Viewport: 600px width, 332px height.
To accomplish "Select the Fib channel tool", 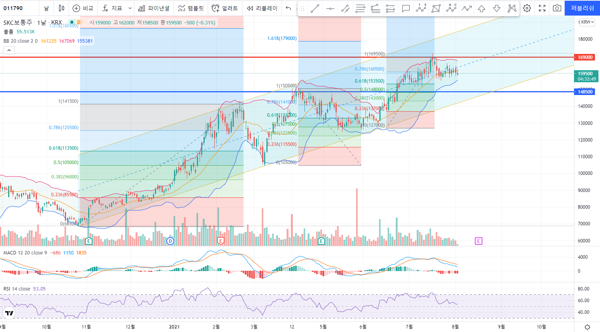I will tap(391, 9).
